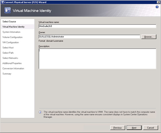Open the Additional Properties step
Screen dimensions: 161x133
(x=12, y=63)
